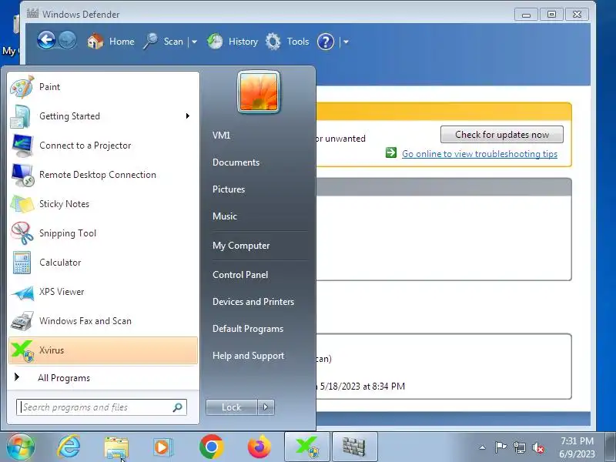Screen dimensions: 616x462
Task: Open the Tools gear icon
Action: (273, 42)
